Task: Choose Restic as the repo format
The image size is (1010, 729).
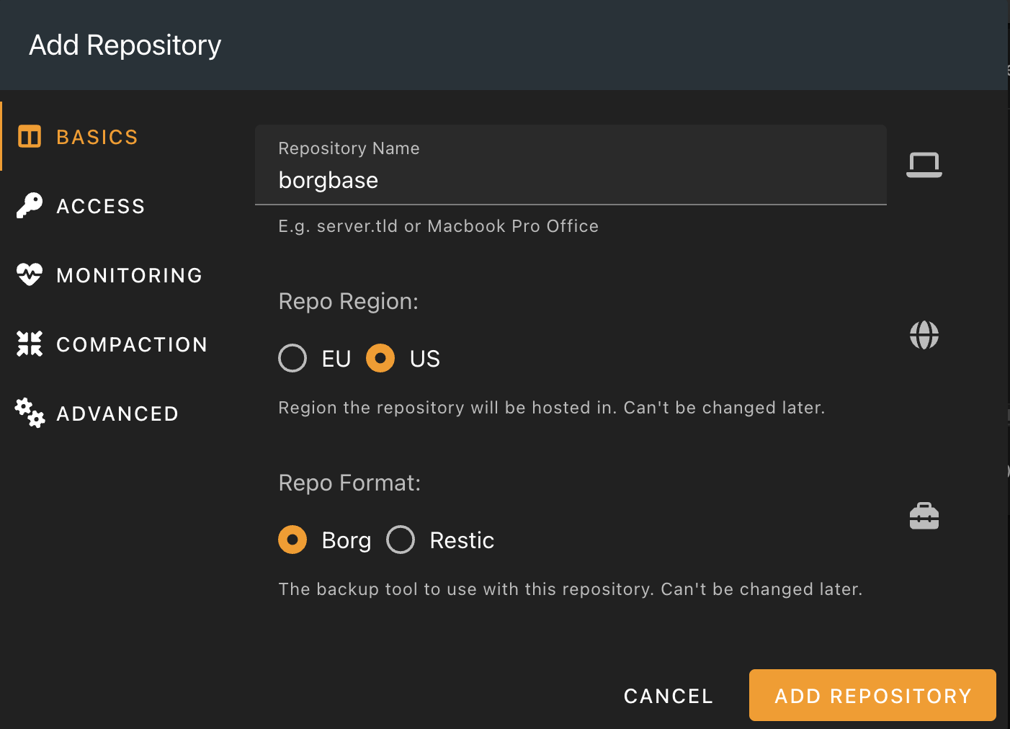Action: pos(401,540)
